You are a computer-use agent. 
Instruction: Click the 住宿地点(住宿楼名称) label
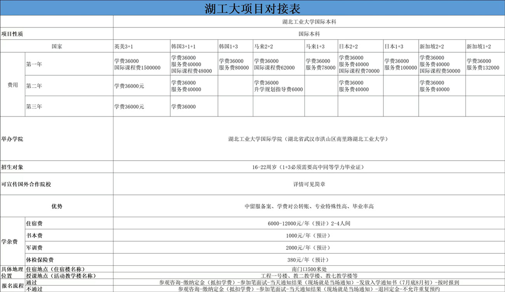click(69, 269)
